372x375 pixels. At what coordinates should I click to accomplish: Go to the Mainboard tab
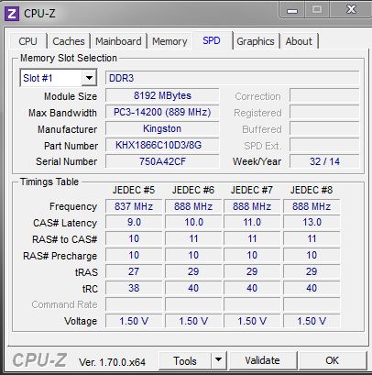(118, 41)
